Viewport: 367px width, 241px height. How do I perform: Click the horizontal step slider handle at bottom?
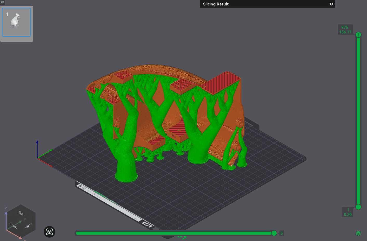click(x=274, y=233)
